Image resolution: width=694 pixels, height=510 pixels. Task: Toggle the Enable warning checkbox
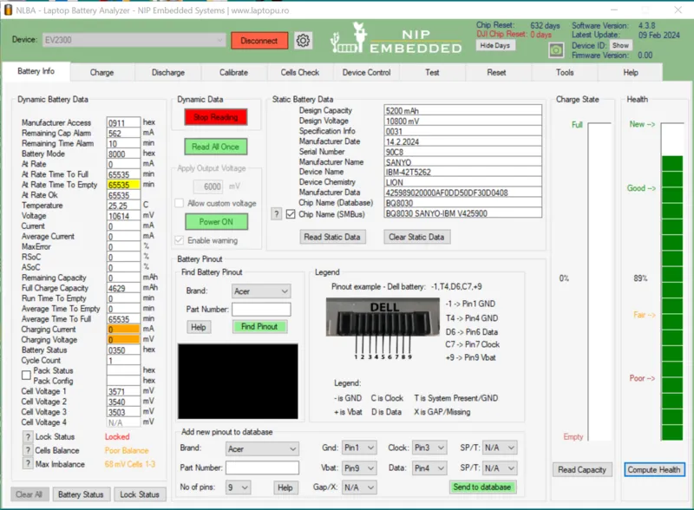coord(180,240)
